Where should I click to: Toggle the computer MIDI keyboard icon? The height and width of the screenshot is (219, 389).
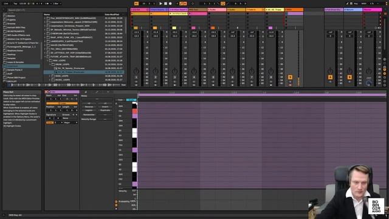click(x=351, y=4)
